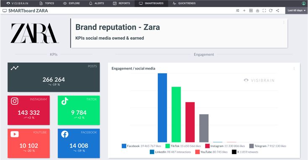
Task: Open the widget grid layout icon
Action: (251, 10)
